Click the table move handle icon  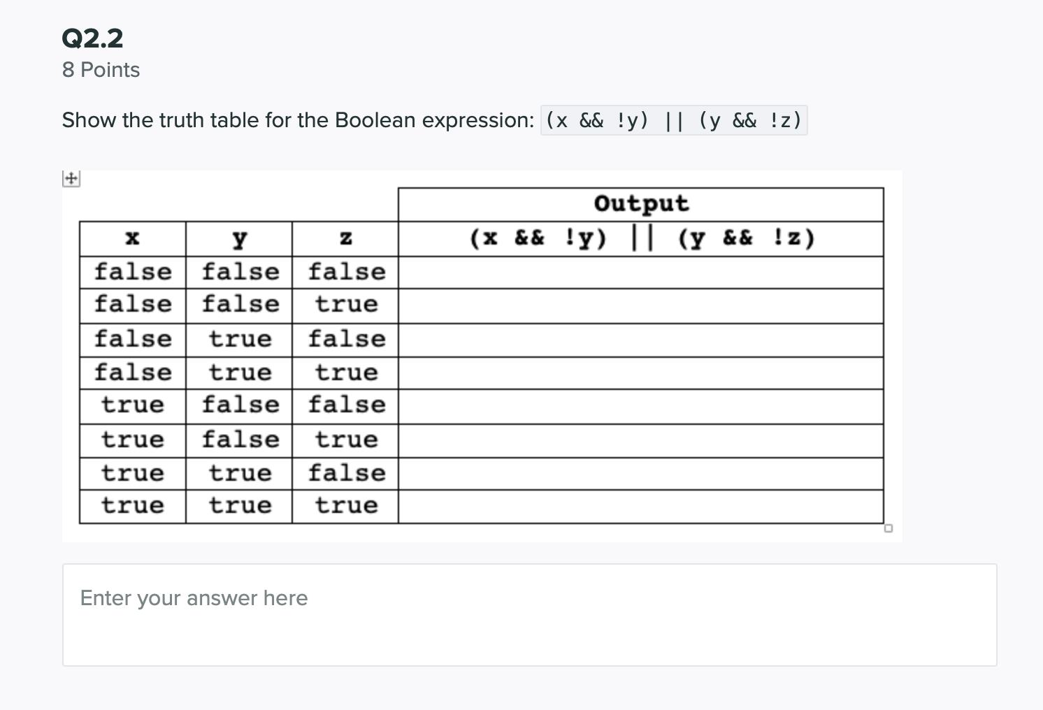tap(71, 179)
